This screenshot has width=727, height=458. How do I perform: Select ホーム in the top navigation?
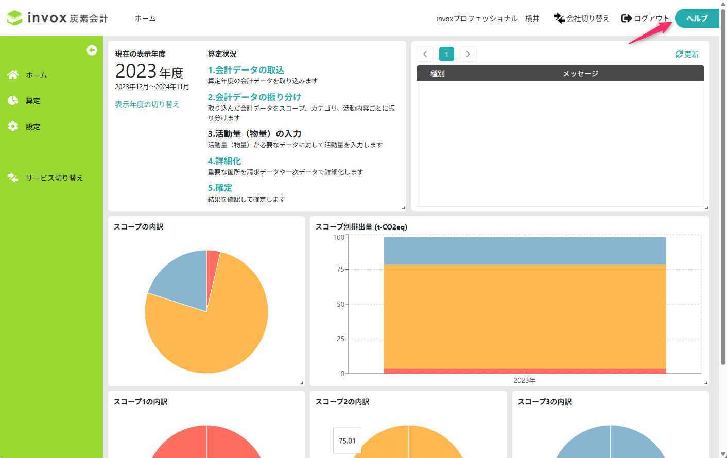pos(145,17)
